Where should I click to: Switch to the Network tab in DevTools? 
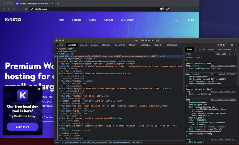[x=106, y=45]
